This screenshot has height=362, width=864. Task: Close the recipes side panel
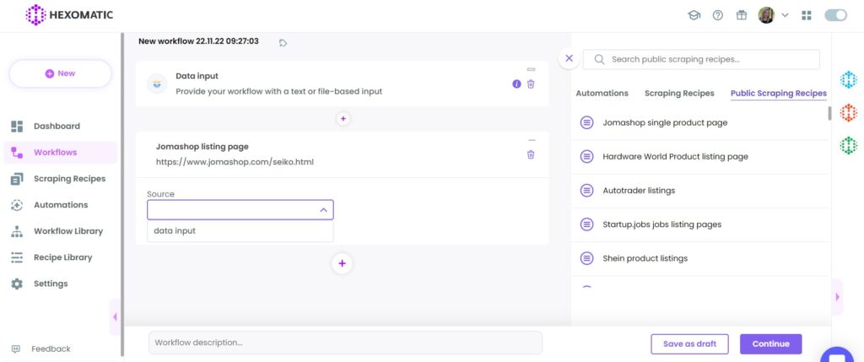click(x=570, y=58)
